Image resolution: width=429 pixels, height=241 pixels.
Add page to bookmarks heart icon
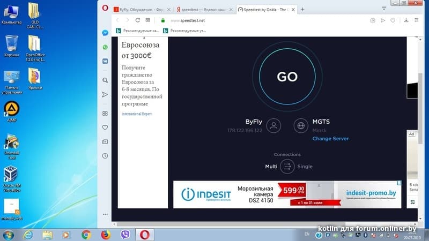pos(393,20)
